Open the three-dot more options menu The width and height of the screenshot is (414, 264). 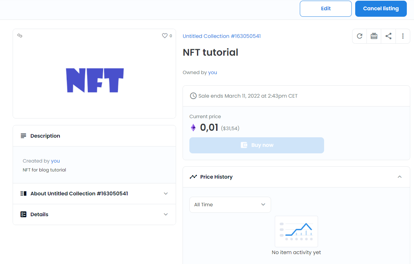(403, 36)
